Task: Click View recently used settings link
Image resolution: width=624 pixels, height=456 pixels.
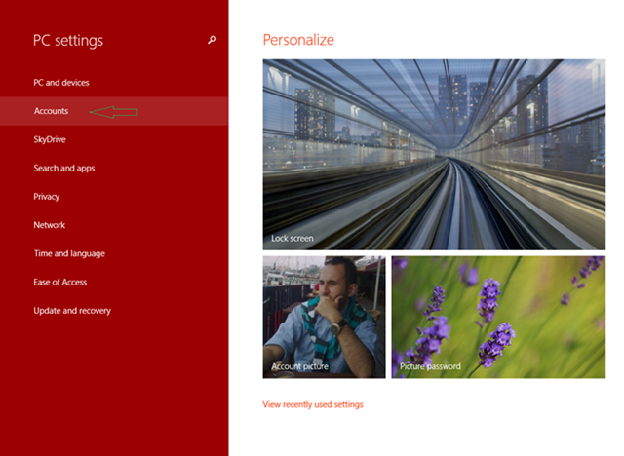Action: tap(313, 404)
